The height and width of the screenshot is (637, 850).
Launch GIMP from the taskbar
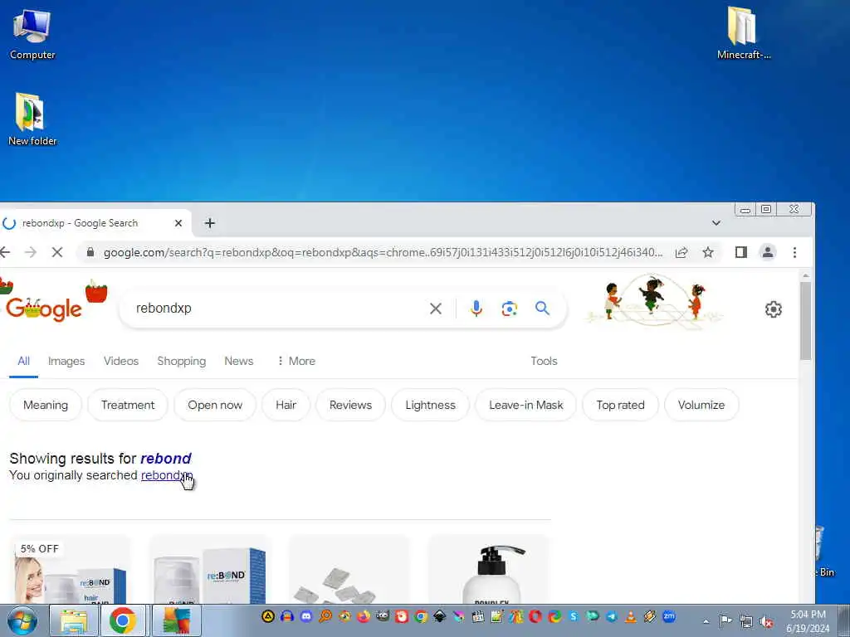(x=382, y=616)
